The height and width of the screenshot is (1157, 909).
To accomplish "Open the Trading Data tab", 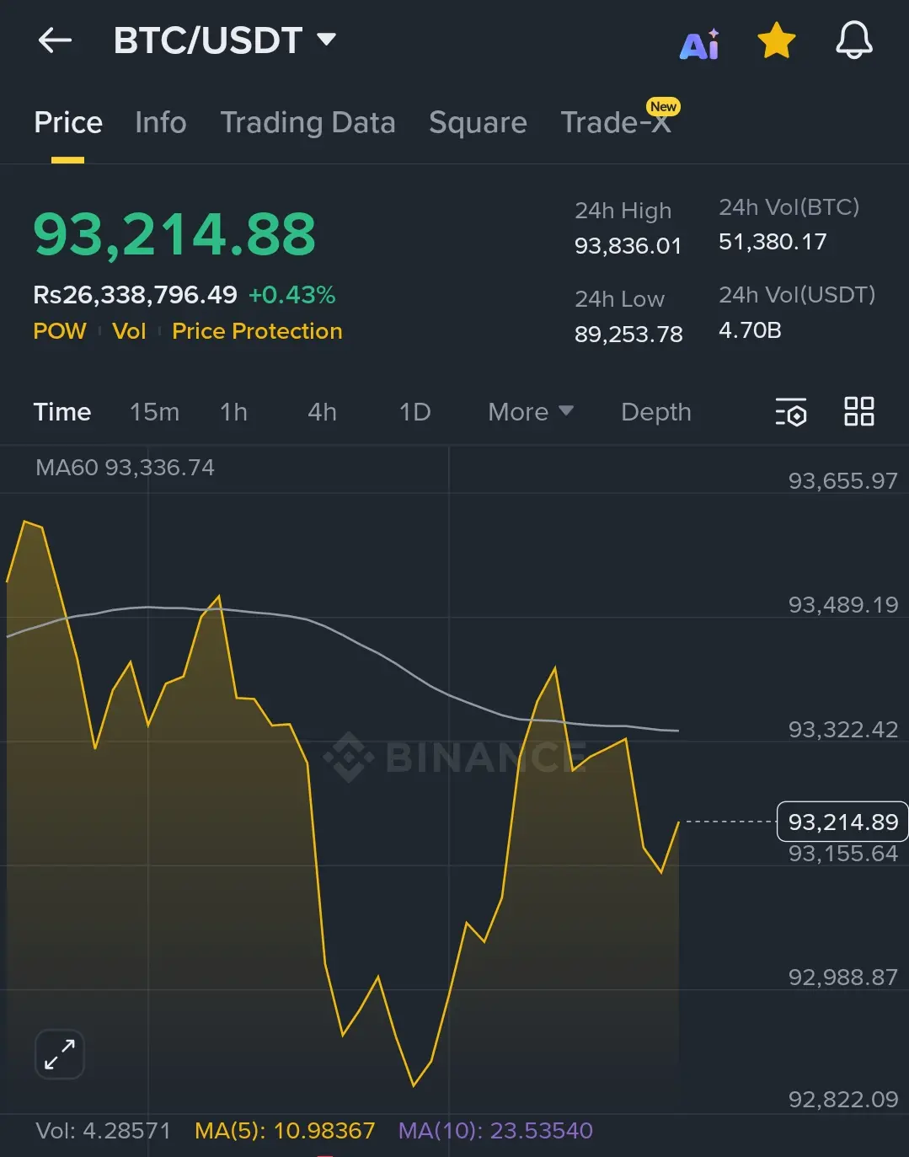I will pyautogui.click(x=307, y=123).
